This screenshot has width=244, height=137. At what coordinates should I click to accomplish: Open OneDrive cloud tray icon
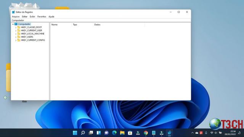pyautogui.click(x=197, y=133)
